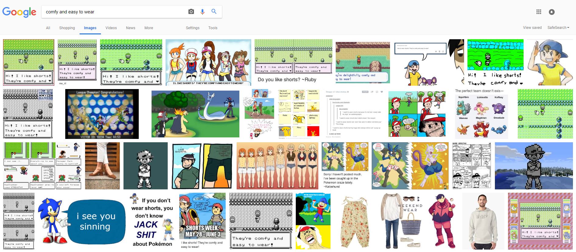Open the pink-bordered Pokemon screenshot
The image size is (576, 252).
[540, 221]
